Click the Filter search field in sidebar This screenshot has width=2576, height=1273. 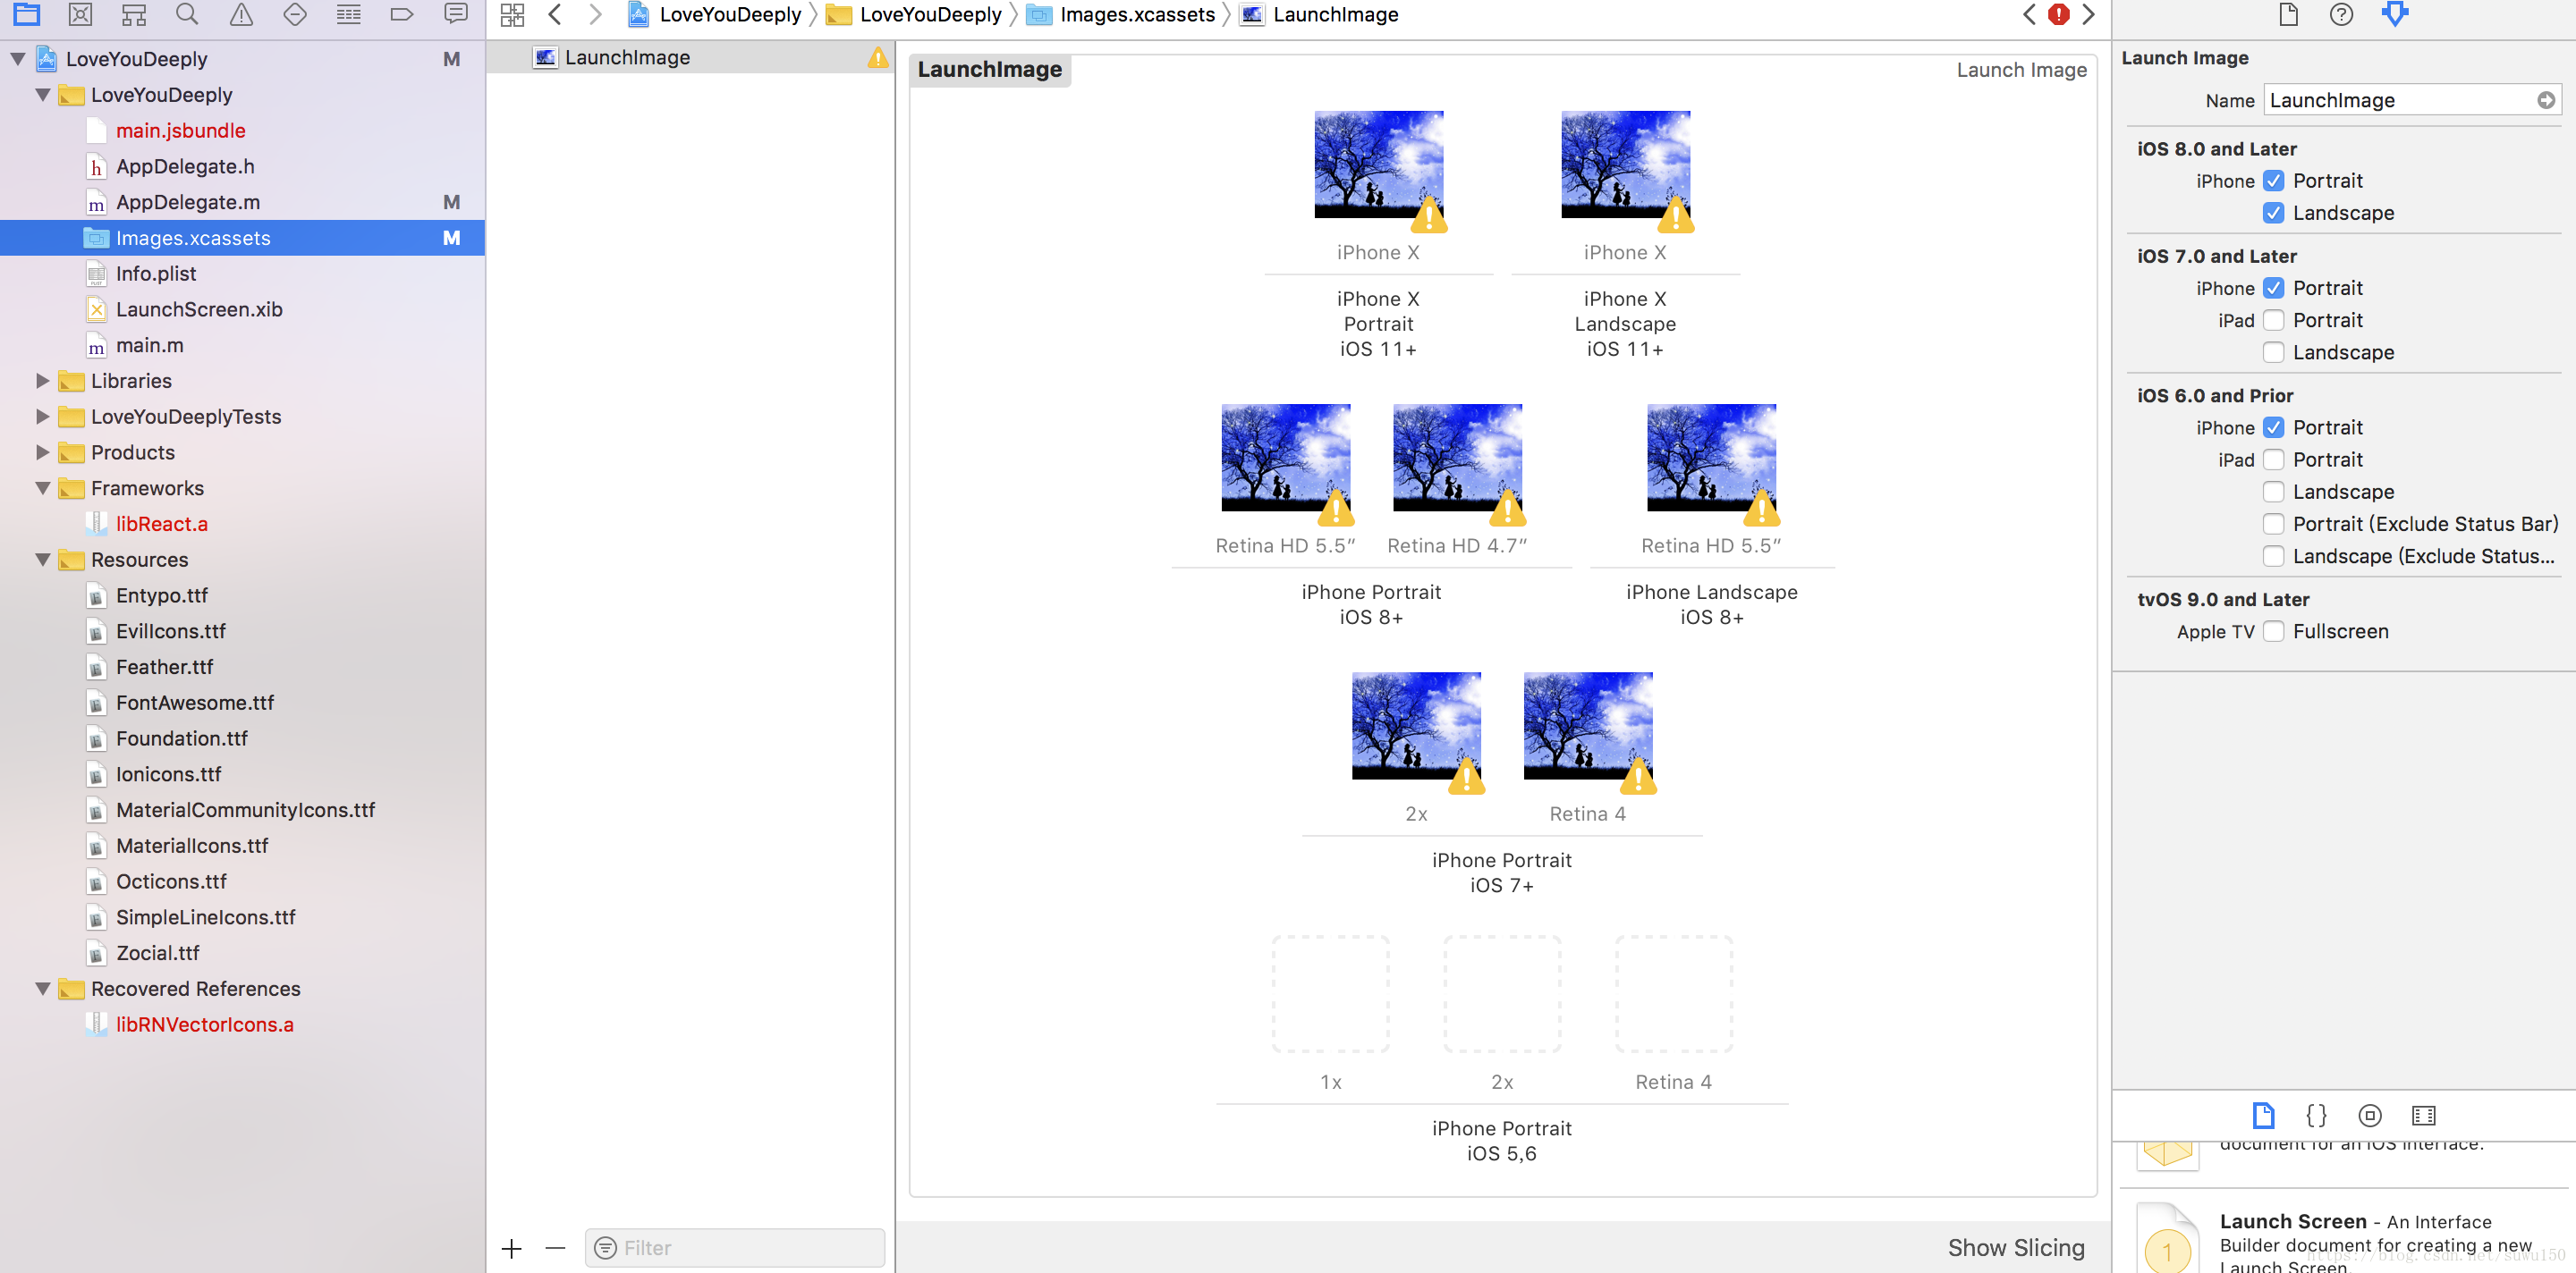(x=741, y=1247)
